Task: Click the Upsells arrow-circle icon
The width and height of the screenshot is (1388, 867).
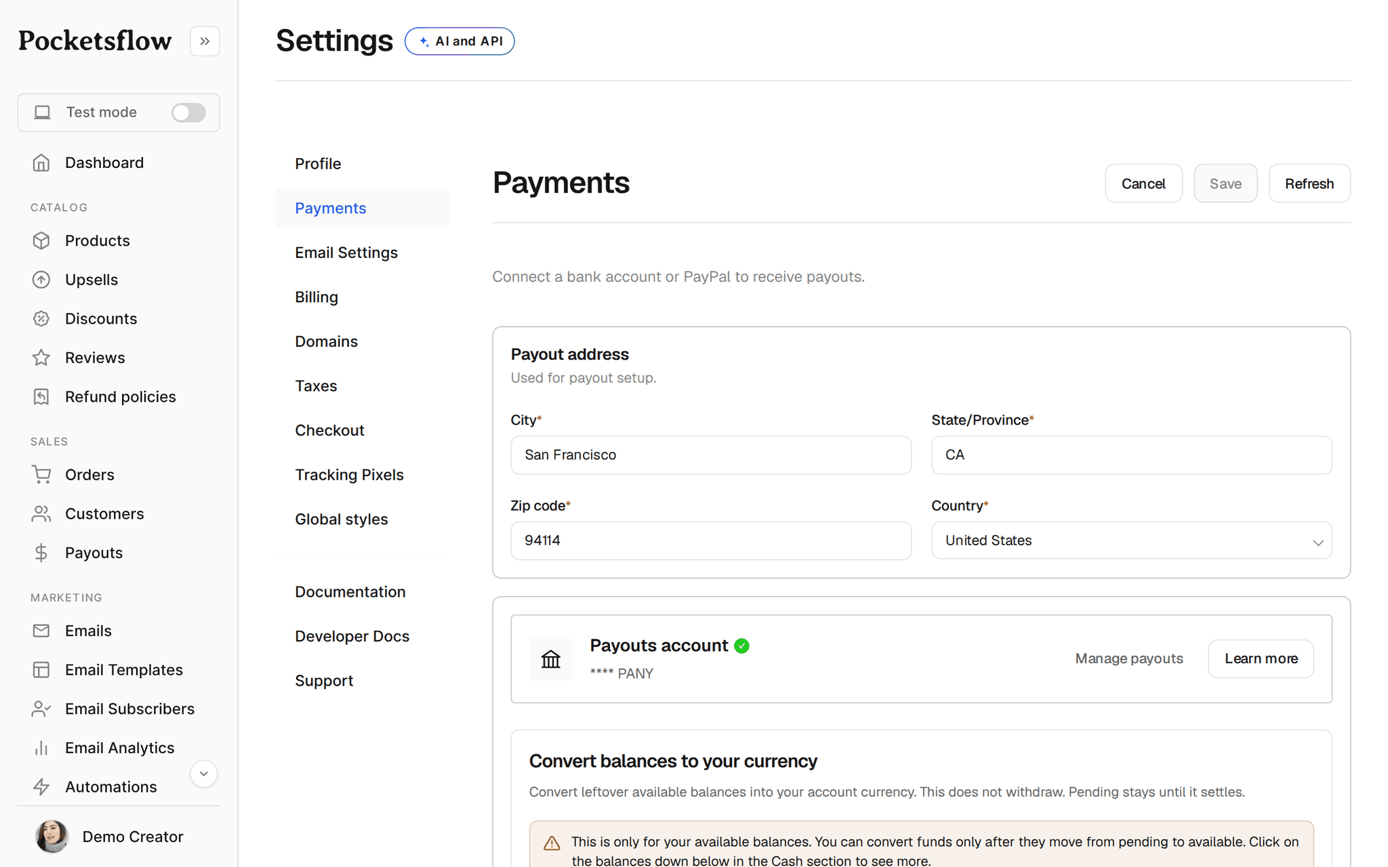Action: click(x=41, y=280)
